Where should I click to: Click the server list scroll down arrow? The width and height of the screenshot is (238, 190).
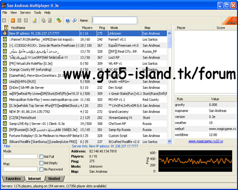tap(169, 142)
